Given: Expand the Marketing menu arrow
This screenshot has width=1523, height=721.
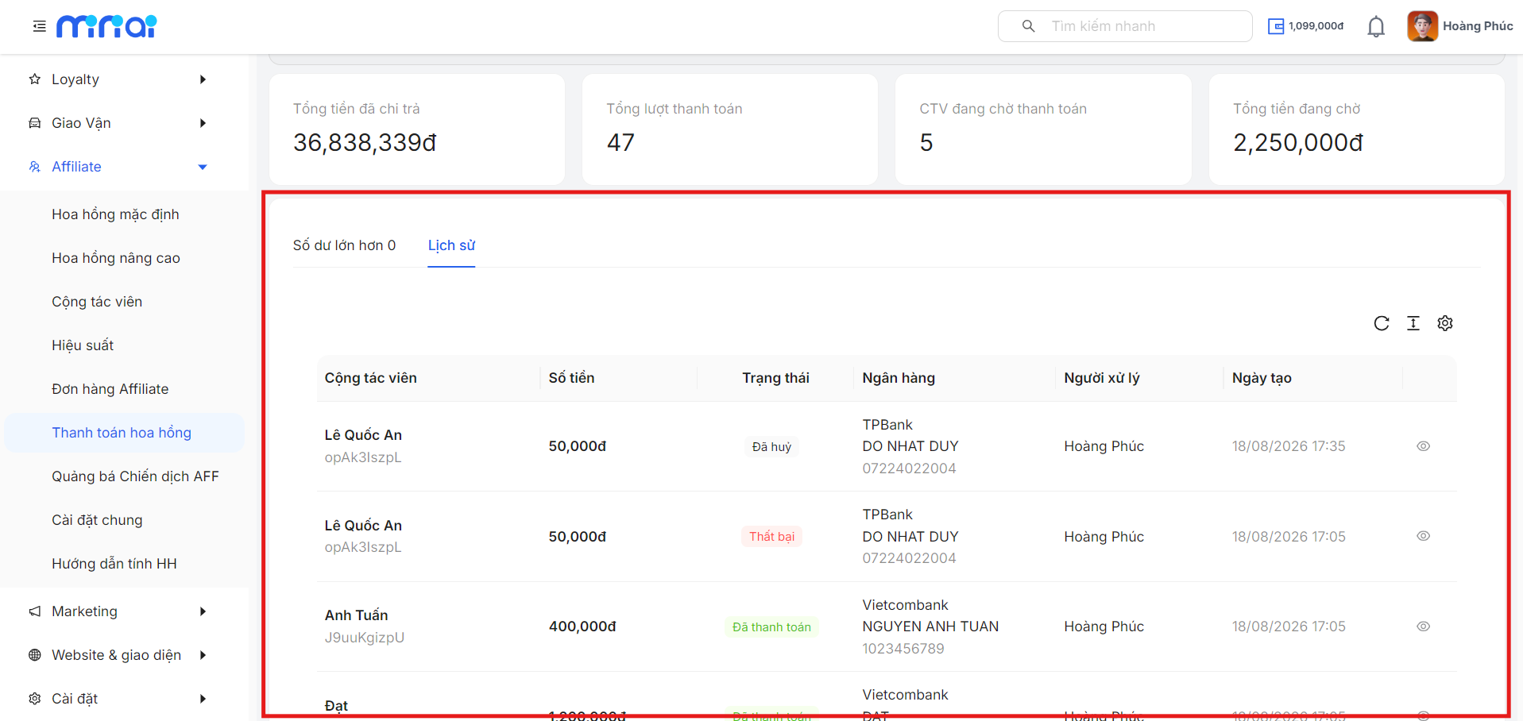Looking at the screenshot, I should (x=203, y=611).
